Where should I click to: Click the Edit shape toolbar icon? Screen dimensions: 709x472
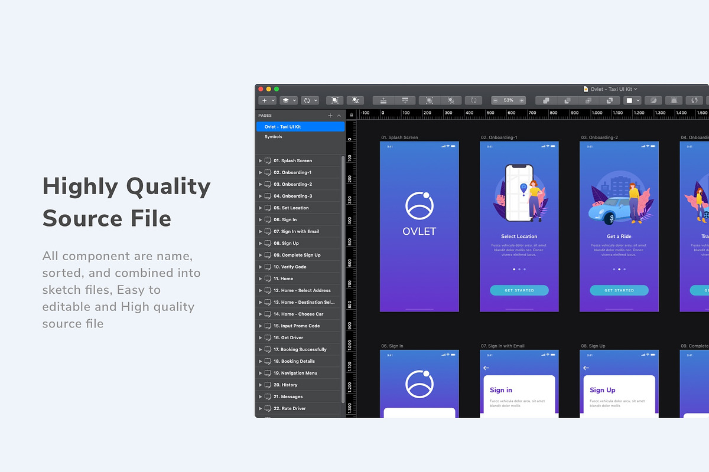pyautogui.click(x=430, y=100)
